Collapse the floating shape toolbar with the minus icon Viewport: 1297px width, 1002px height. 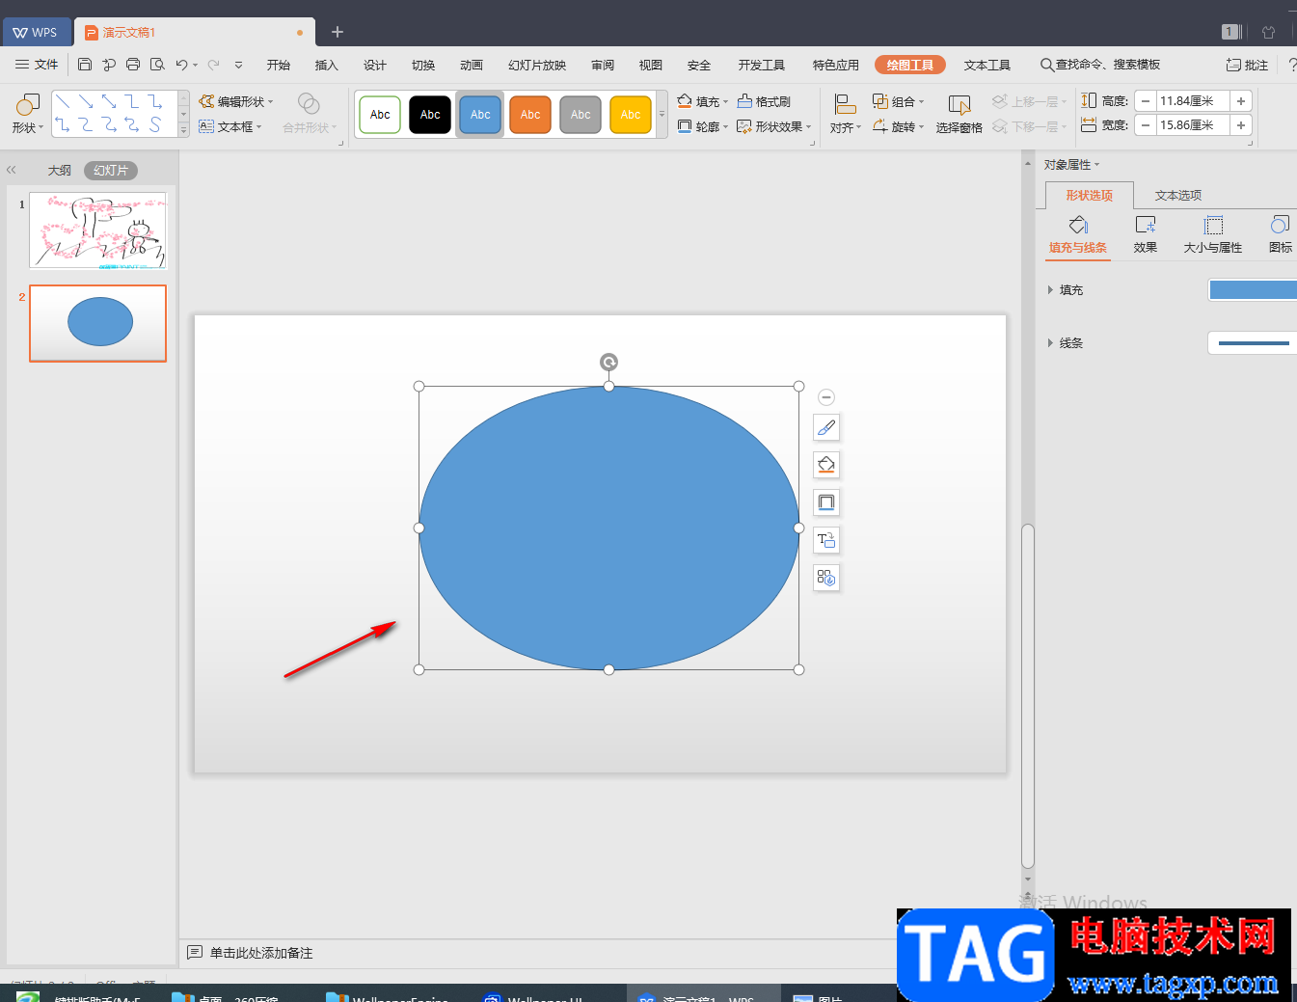tap(826, 397)
